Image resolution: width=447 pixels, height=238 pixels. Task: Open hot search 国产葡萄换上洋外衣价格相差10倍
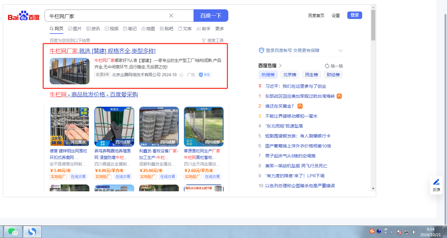click(x=298, y=146)
